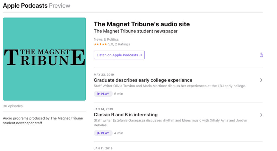Open Classic R and B episode chevron
This screenshot has height=151, width=277.
[x=261, y=115]
